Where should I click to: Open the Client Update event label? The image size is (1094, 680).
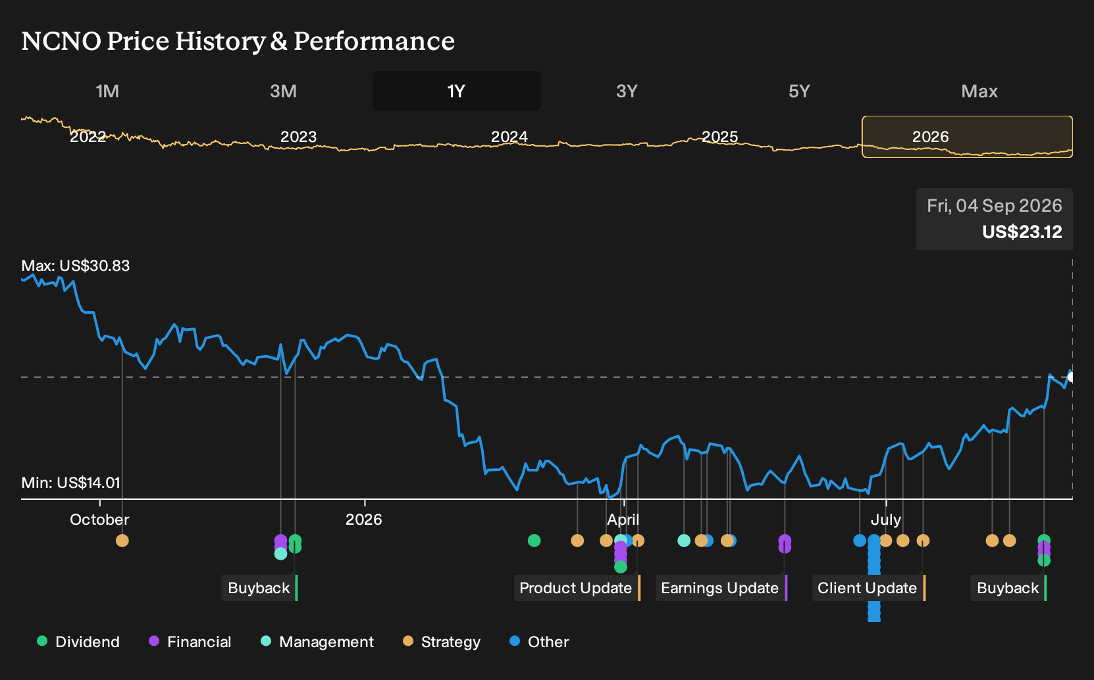point(869,588)
